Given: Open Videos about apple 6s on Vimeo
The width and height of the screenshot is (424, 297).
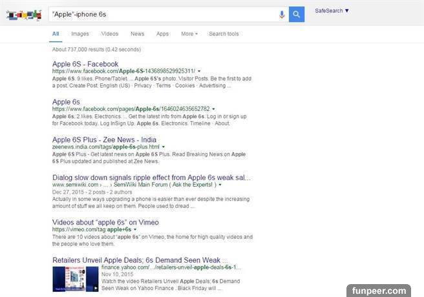Looking at the screenshot, I should tap(105, 222).
